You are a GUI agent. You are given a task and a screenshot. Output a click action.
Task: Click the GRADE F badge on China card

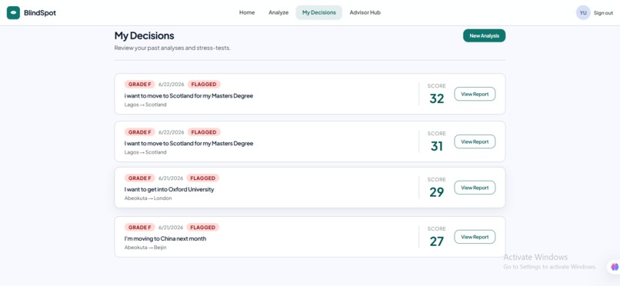click(139, 227)
